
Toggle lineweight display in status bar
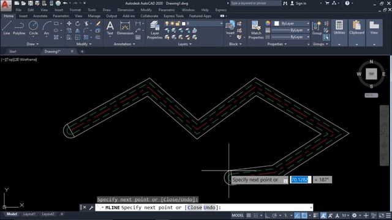(315, 215)
